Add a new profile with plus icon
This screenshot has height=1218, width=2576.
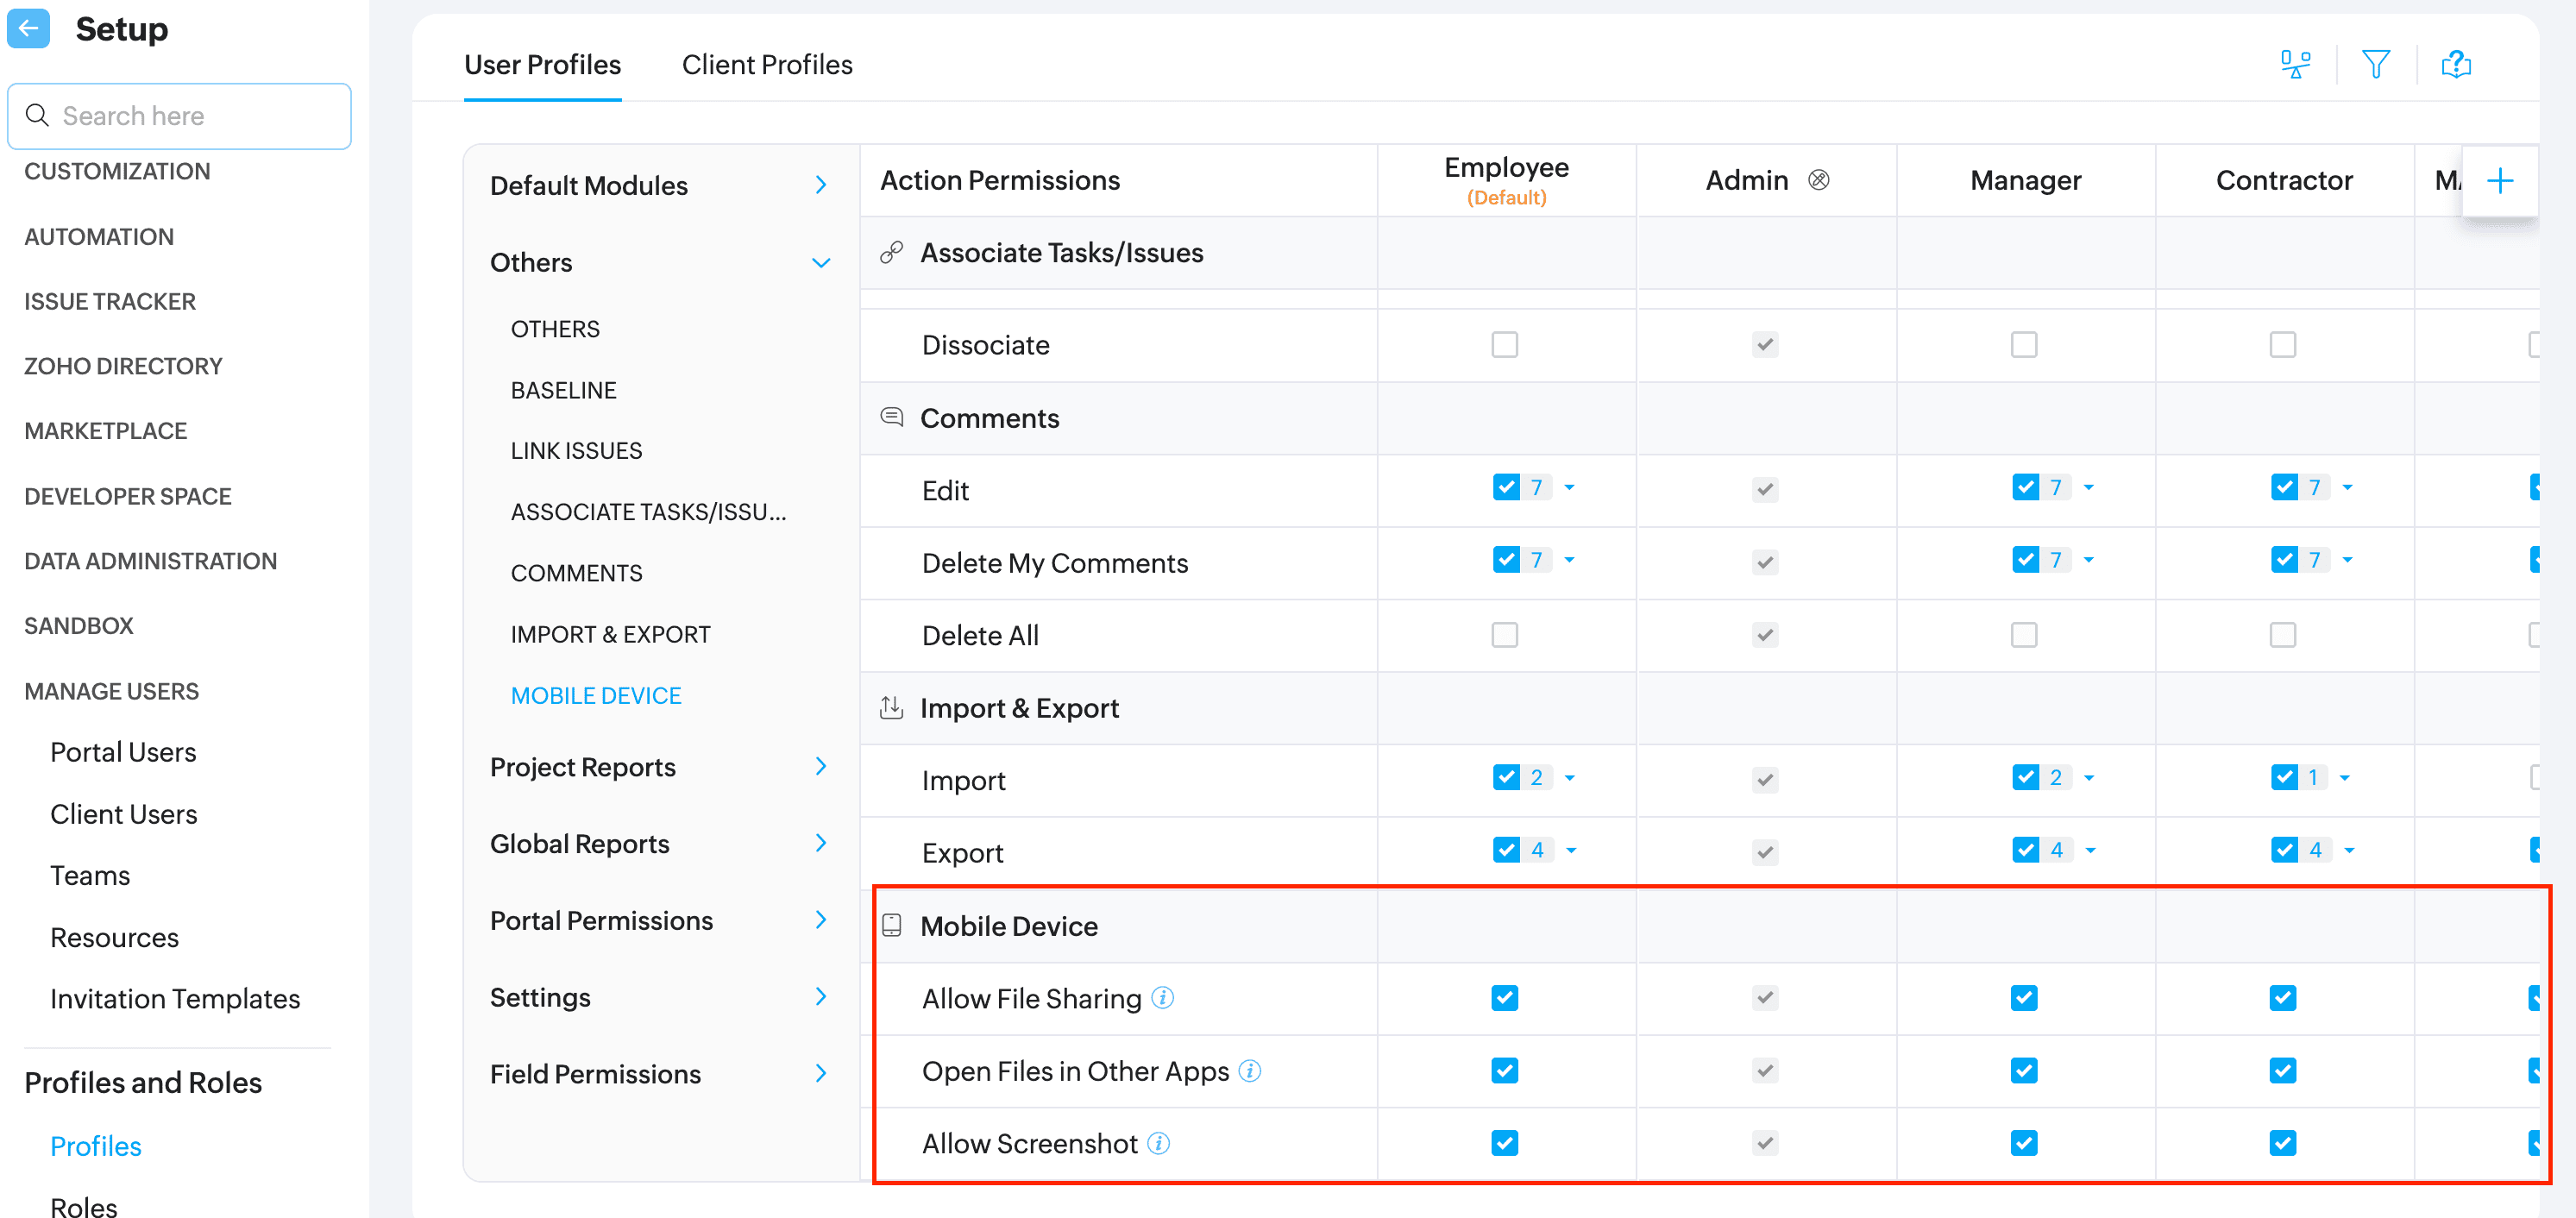2500,181
